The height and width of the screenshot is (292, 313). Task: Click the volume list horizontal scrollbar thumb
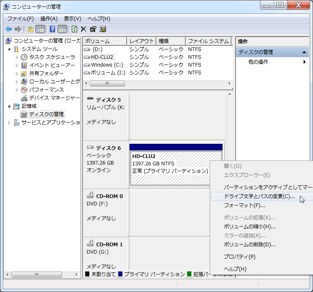click(107, 83)
